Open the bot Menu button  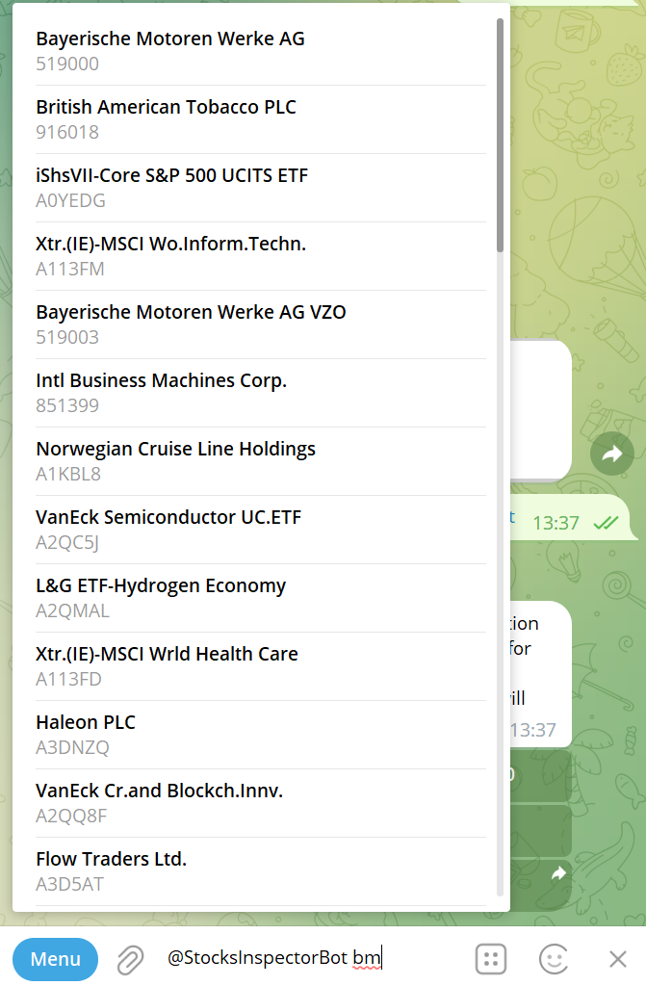point(55,959)
